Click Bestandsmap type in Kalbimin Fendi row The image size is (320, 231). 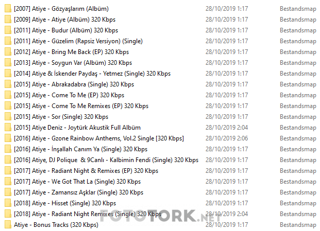[298, 160]
